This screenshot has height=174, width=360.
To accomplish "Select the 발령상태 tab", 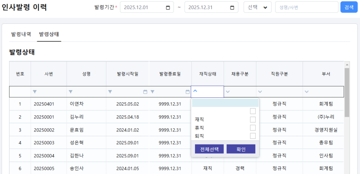I will (x=49, y=34).
